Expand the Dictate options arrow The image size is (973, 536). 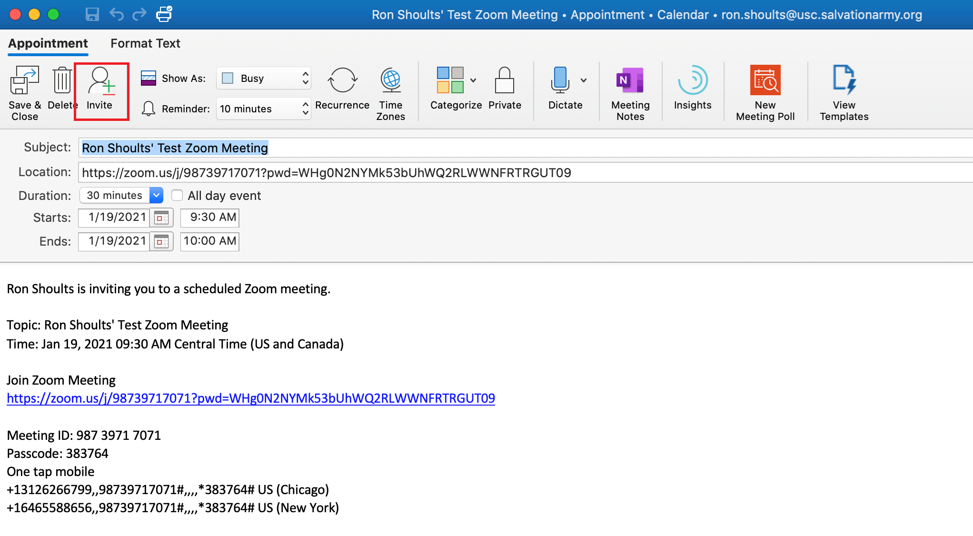tap(584, 80)
